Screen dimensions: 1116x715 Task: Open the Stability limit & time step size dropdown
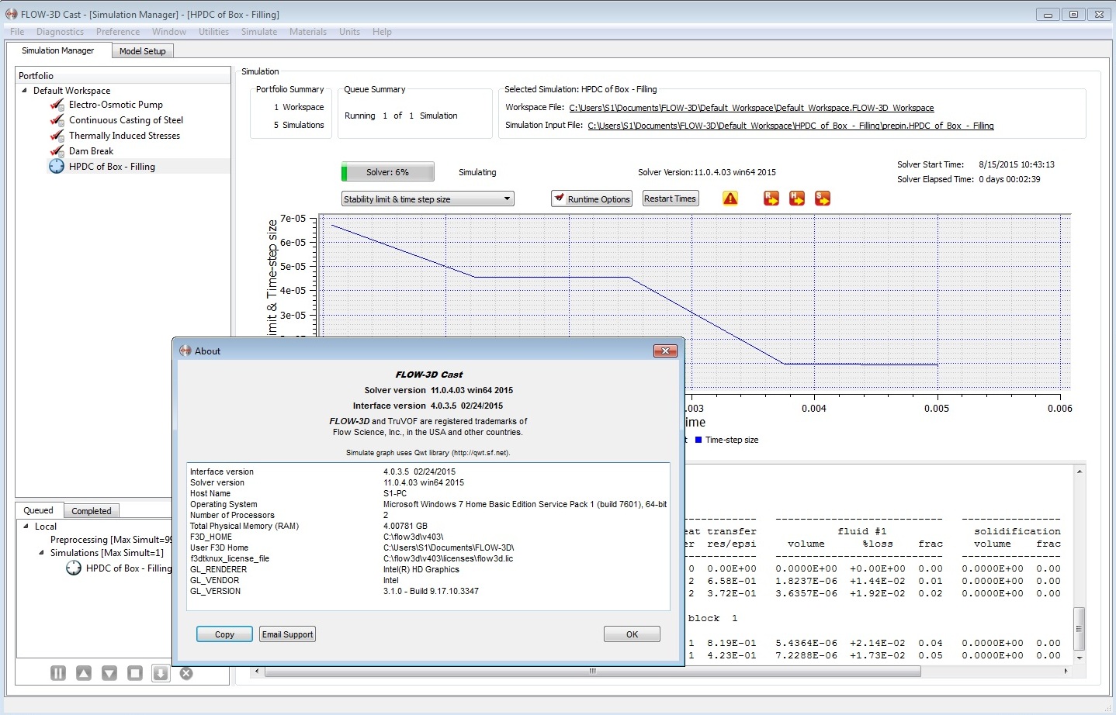(428, 199)
